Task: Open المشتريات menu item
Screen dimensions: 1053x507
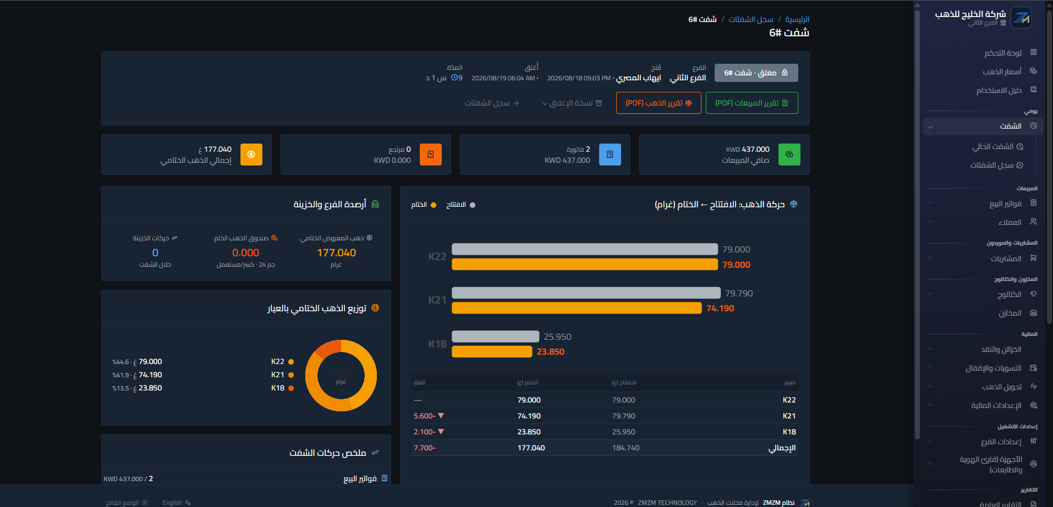Action: 1006,258
